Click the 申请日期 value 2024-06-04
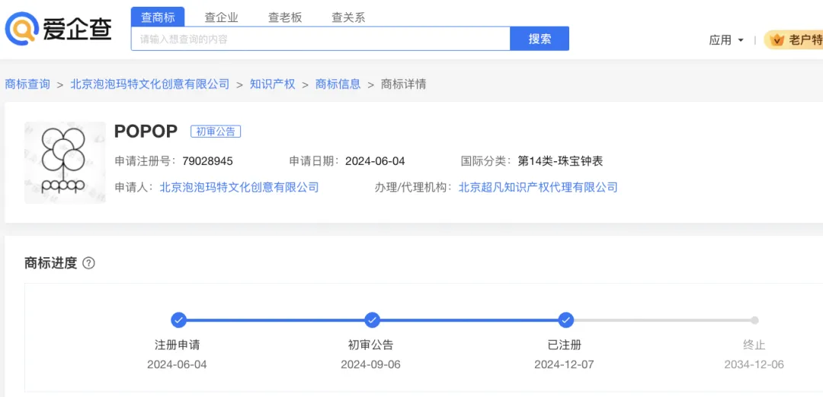The height and width of the screenshot is (397, 823). [375, 161]
